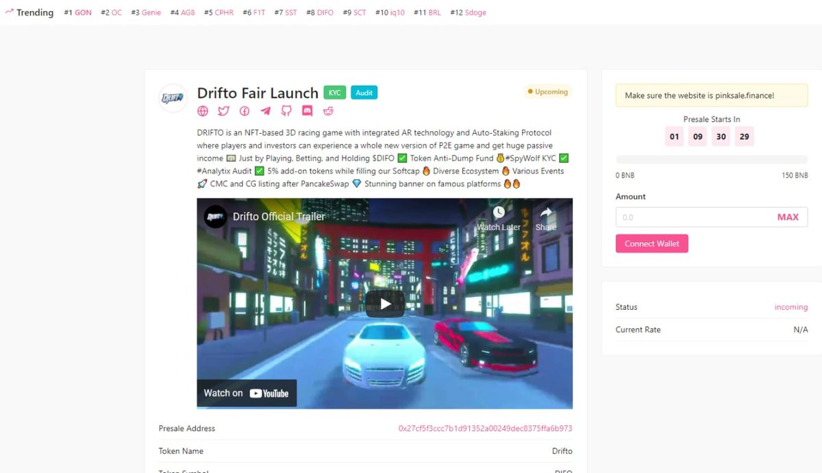Open Drifto's Reddit community icon
Viewport: 822px width, 473px height.
[328, 111]
